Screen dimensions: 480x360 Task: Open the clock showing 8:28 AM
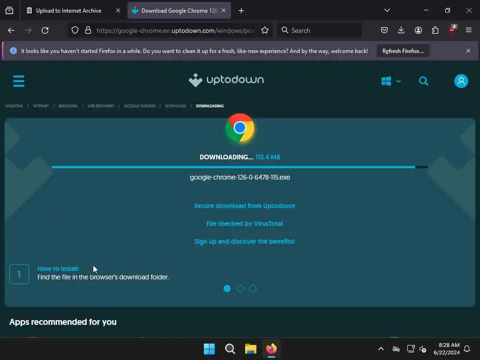point(447,349)
